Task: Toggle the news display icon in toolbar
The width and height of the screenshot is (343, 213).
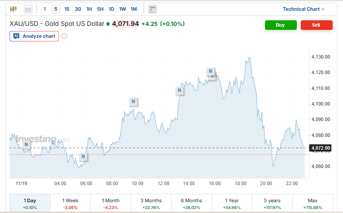Action: [152, 9]
